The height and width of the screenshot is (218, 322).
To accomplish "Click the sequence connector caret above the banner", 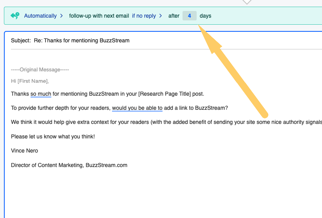I will 247,2.
